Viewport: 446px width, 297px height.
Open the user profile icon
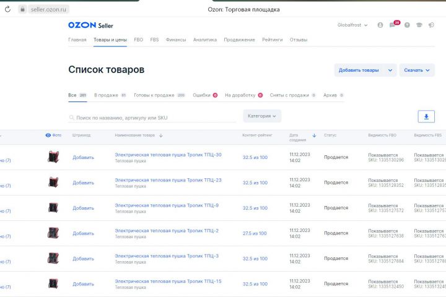pos(380,25)
